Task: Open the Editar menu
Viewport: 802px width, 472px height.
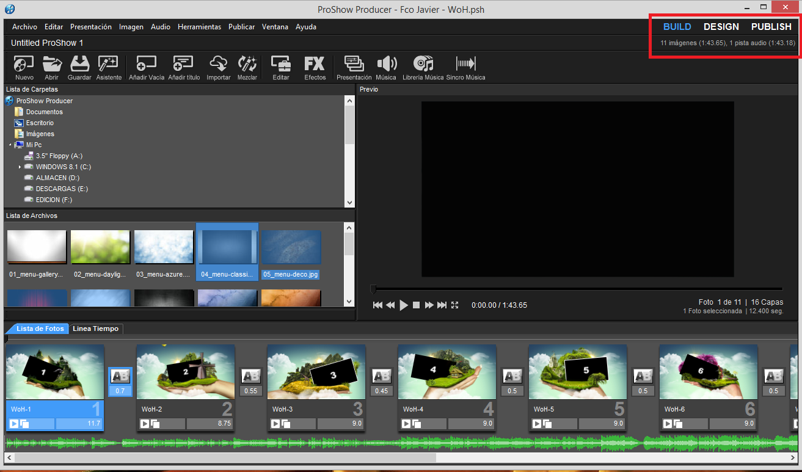Action: pyautogui.click(x=54, y=27)
